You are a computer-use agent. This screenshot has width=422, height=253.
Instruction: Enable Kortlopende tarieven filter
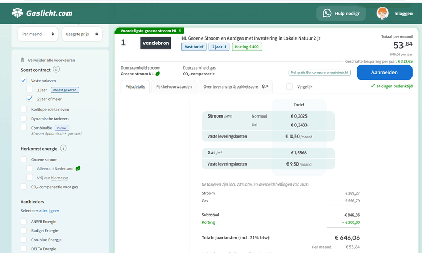pos(24,109)
